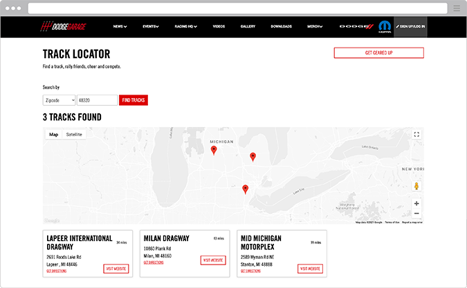Image resolution: width=467 pixels, height=288 pixels.
Task: Switch map to Satellite view
Action: point(74,135)
